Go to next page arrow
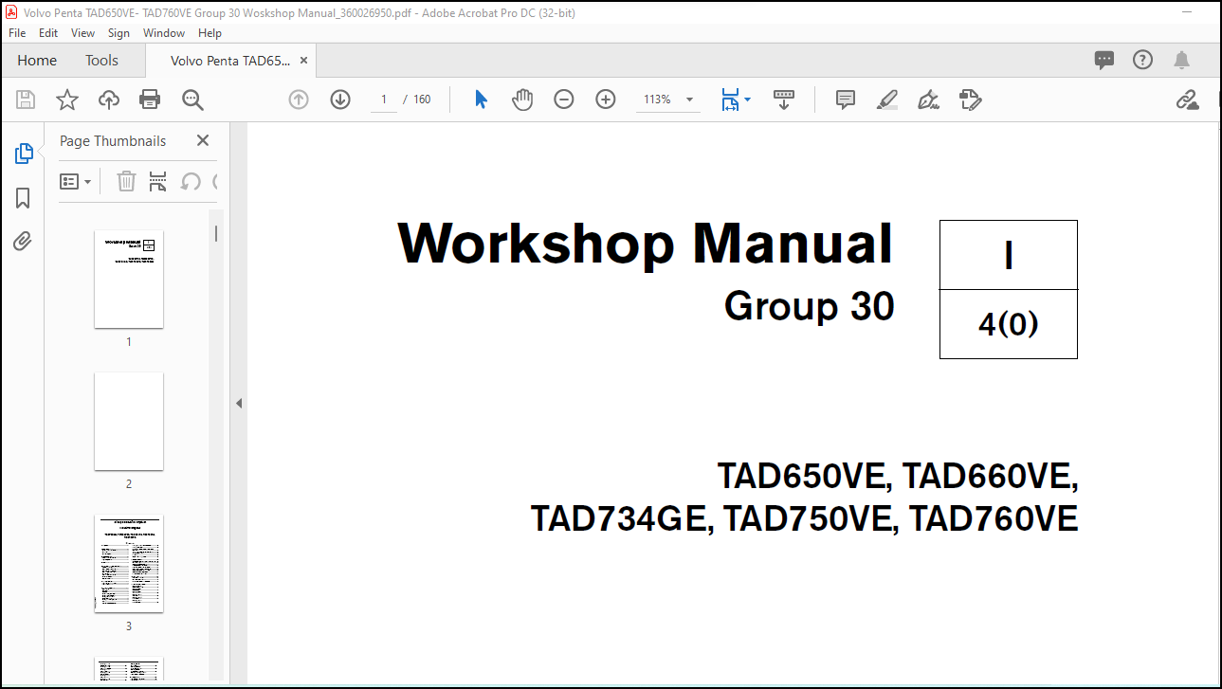The width and height of the screenshot is (1222, 689). click(x=340, y=100)
